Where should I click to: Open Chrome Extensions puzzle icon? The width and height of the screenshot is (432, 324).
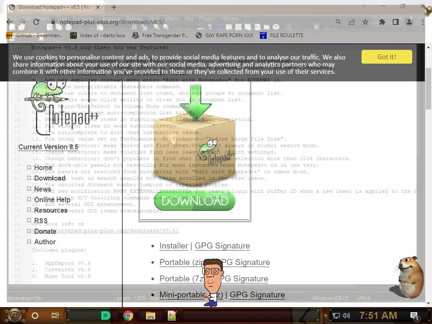(x=382, y=22)
